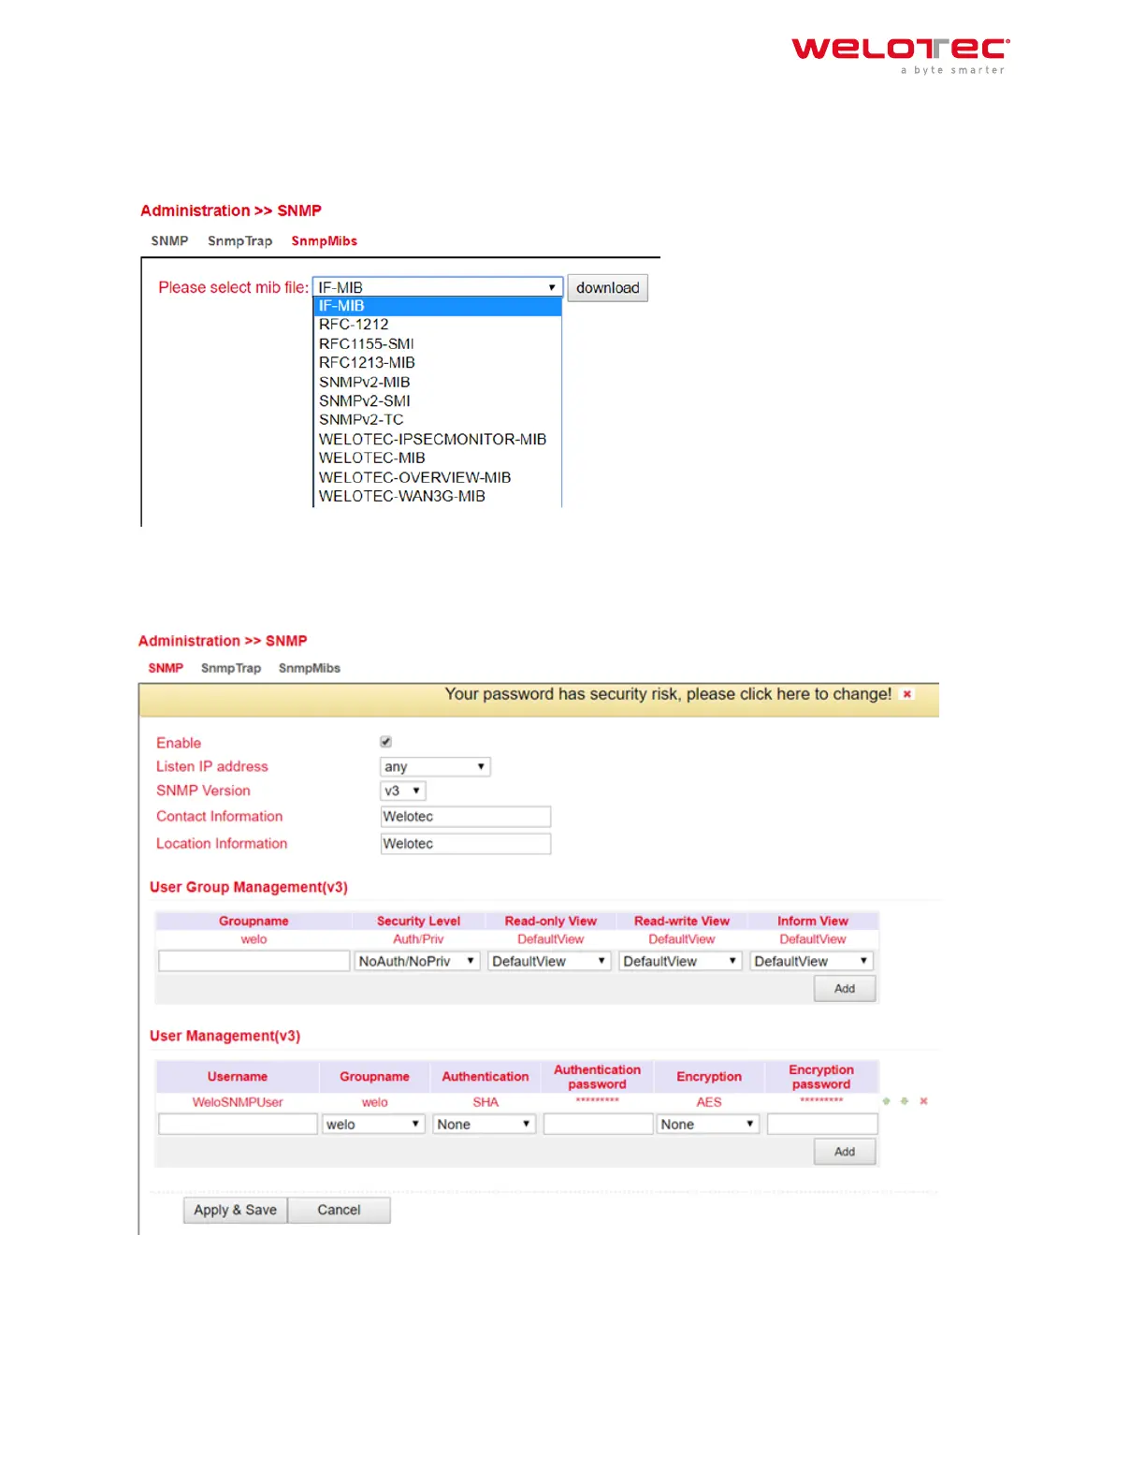1145x1482 pixels.
Task: Switch to SnmpMibs tab in lower panel
Action: click(310, 668)
